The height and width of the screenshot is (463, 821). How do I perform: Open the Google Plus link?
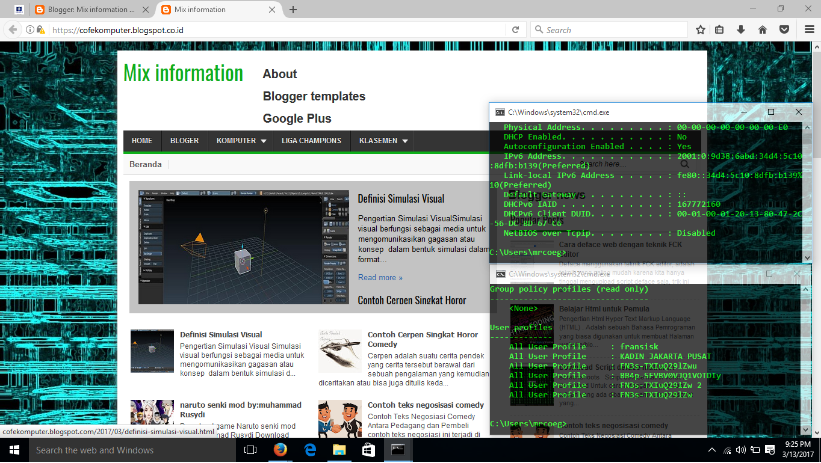tap(297, 118)
